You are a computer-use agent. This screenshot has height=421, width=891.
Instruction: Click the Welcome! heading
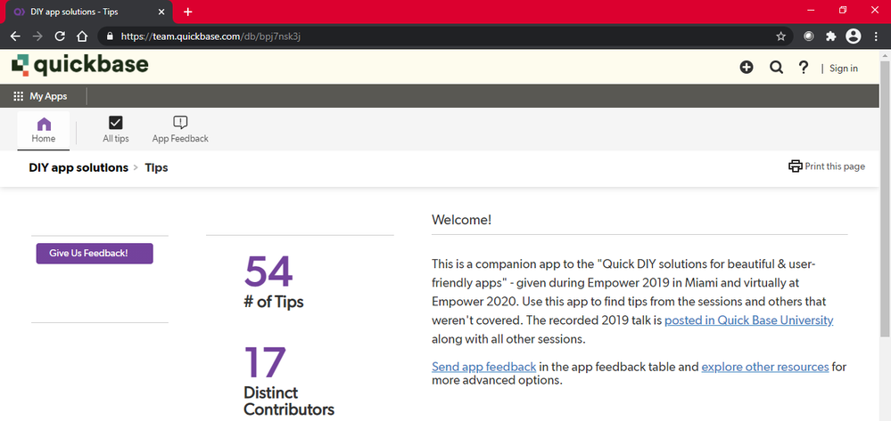coord(461,220)
